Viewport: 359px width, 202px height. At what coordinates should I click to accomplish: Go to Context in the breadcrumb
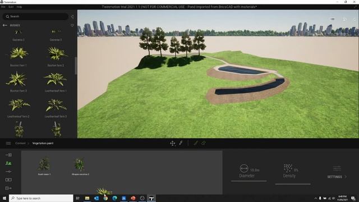pos(20,143)
